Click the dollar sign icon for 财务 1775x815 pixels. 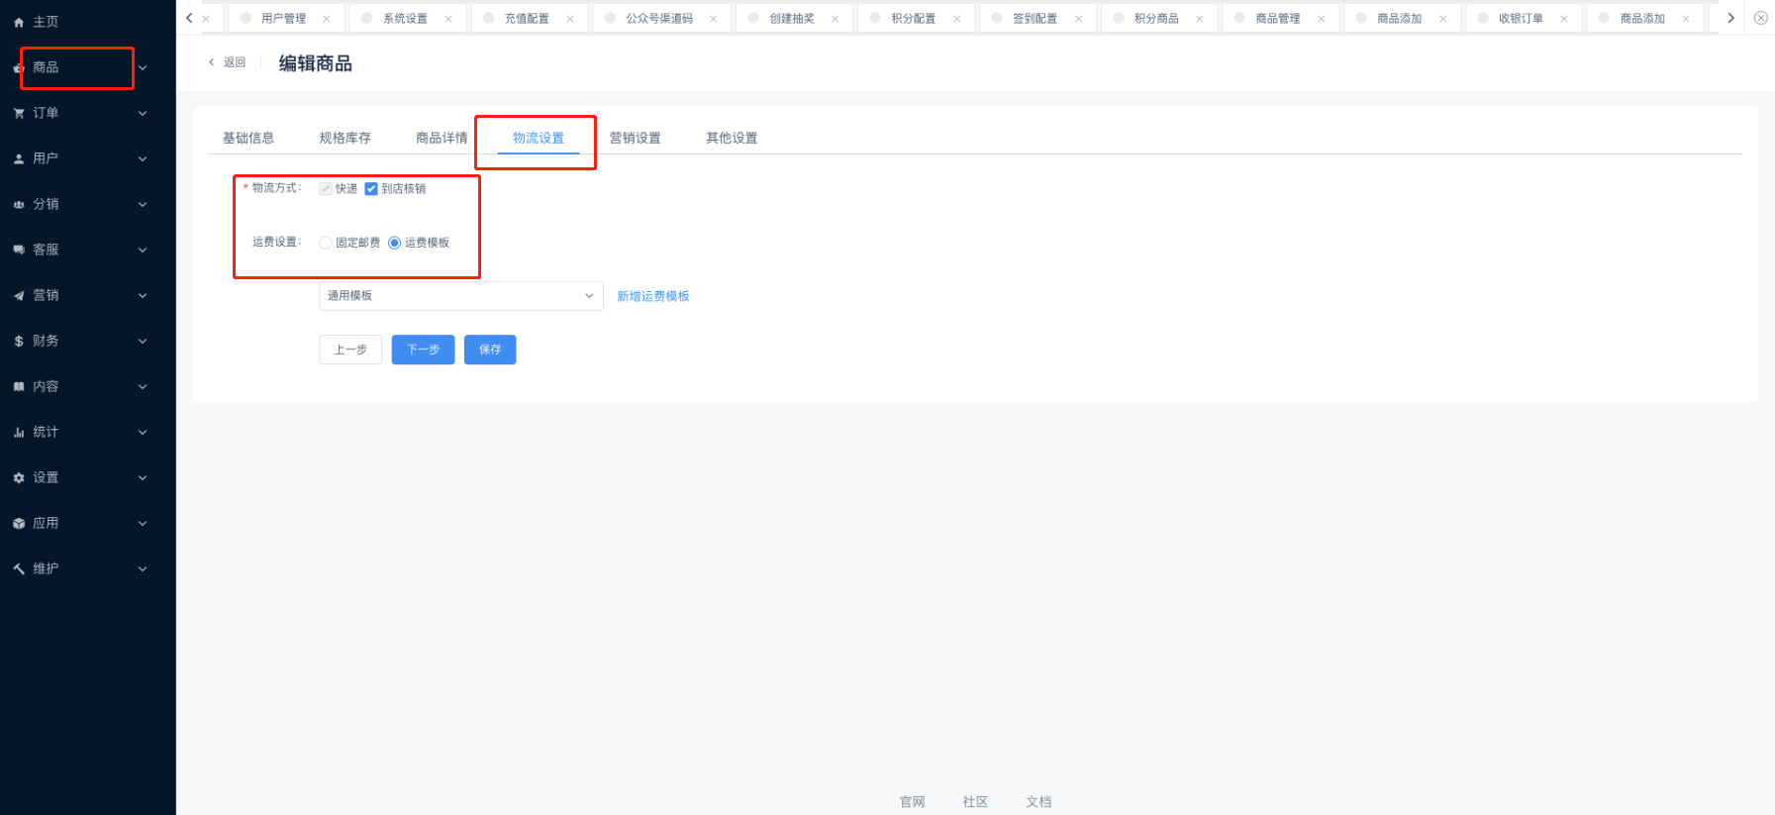tap(19, 342)
